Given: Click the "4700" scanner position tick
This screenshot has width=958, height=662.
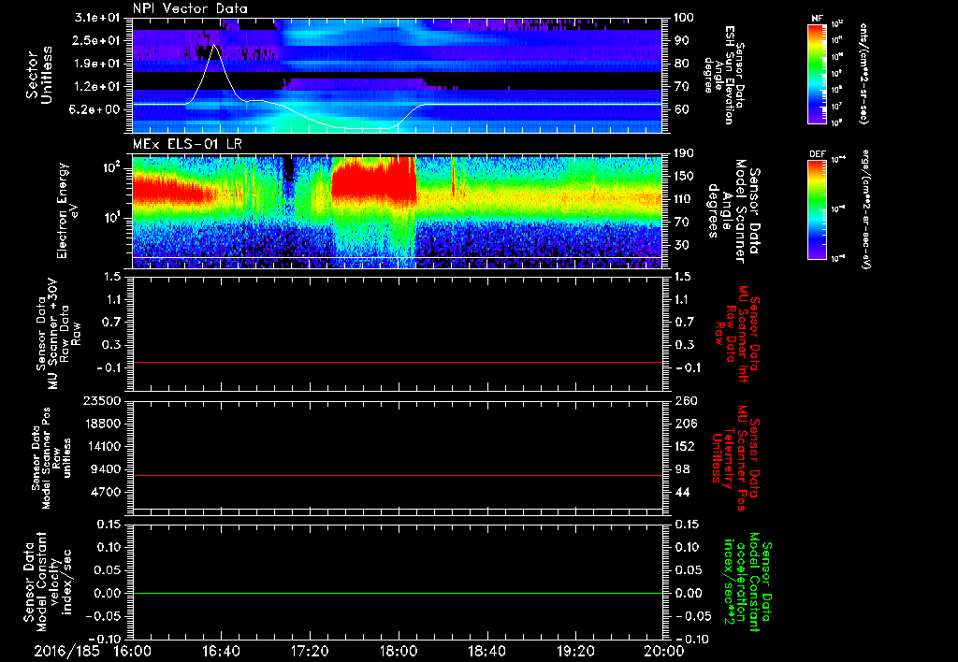Looking at the screenshot, I should click(x=107, y=492).
